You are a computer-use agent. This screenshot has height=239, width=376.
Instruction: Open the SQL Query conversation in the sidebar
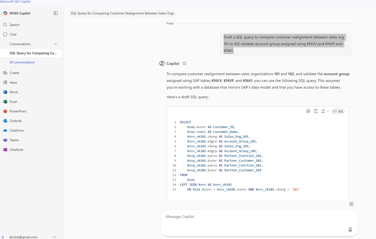click(31, 53)
